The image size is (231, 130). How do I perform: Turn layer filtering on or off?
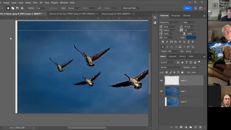(x=199, y=62)
